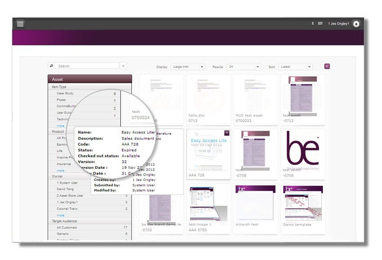
Task: Select the screen preview icon beside the mobile icon
Action: tap(320, 24)
